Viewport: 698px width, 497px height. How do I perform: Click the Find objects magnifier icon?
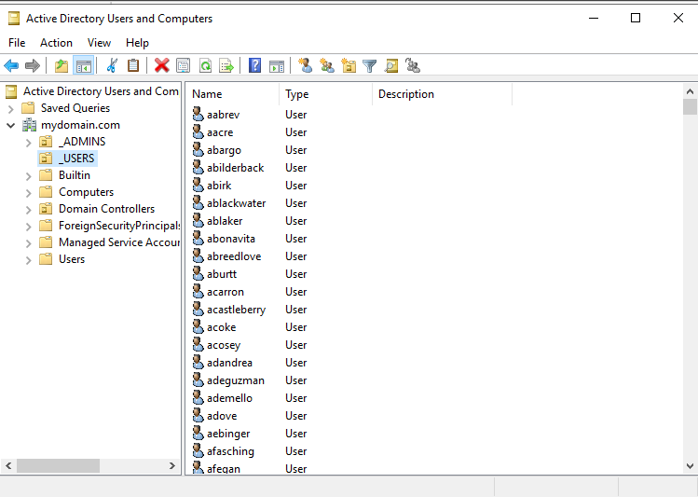(391, 66)
